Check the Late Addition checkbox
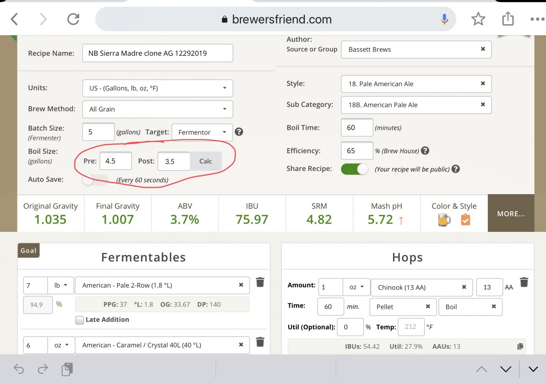The height and width of the screenshot is (384, 546). pos(80,320)
